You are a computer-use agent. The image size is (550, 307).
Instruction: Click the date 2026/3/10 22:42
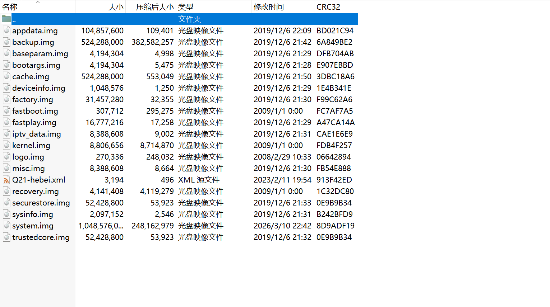click(282, 226)
